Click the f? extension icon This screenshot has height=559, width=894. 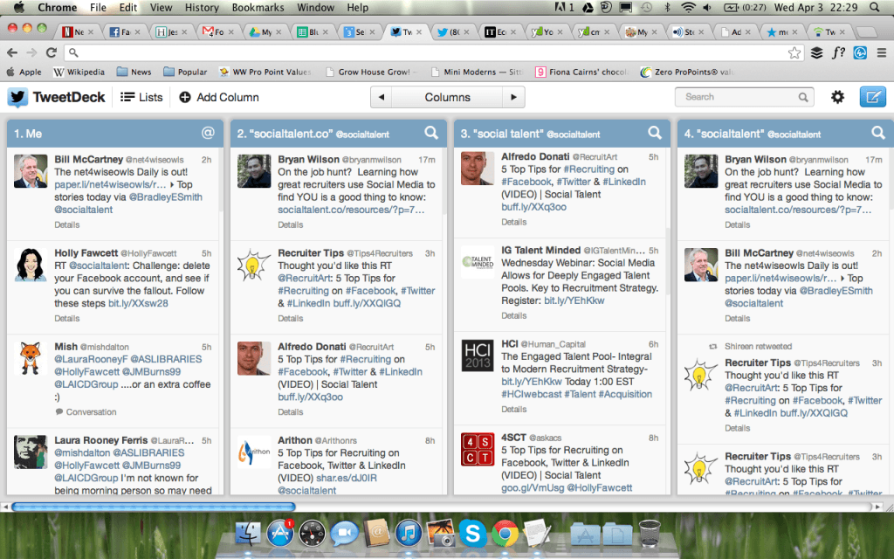point(838,53)
